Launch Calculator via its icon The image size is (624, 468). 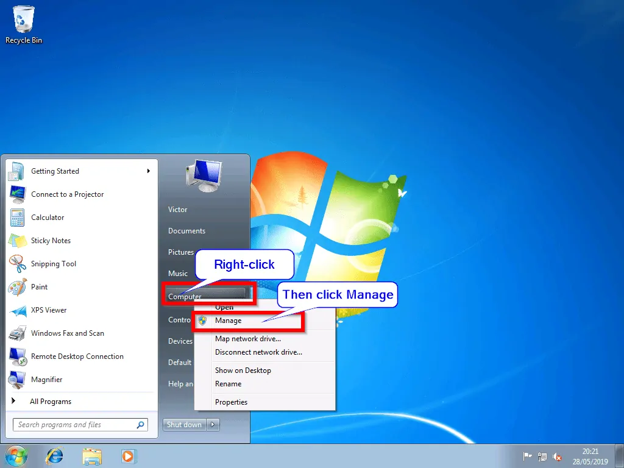pos(16,218)
